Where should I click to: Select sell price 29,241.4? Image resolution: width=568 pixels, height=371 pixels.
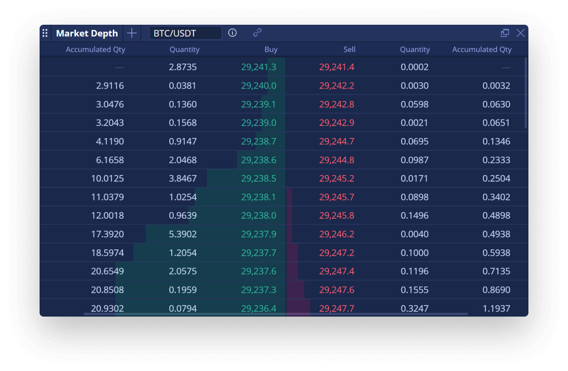click(336, 67)
